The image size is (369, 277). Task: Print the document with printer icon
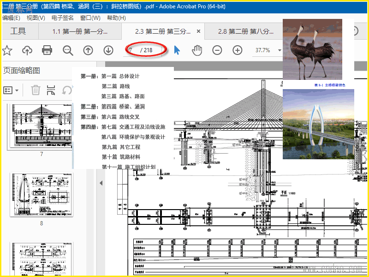(47, 50)
